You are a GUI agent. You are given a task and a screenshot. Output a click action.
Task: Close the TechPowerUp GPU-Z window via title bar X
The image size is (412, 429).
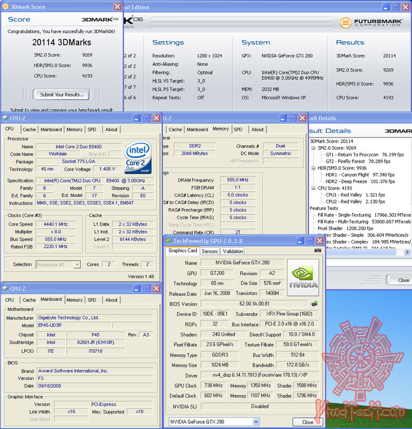(319, 241)
